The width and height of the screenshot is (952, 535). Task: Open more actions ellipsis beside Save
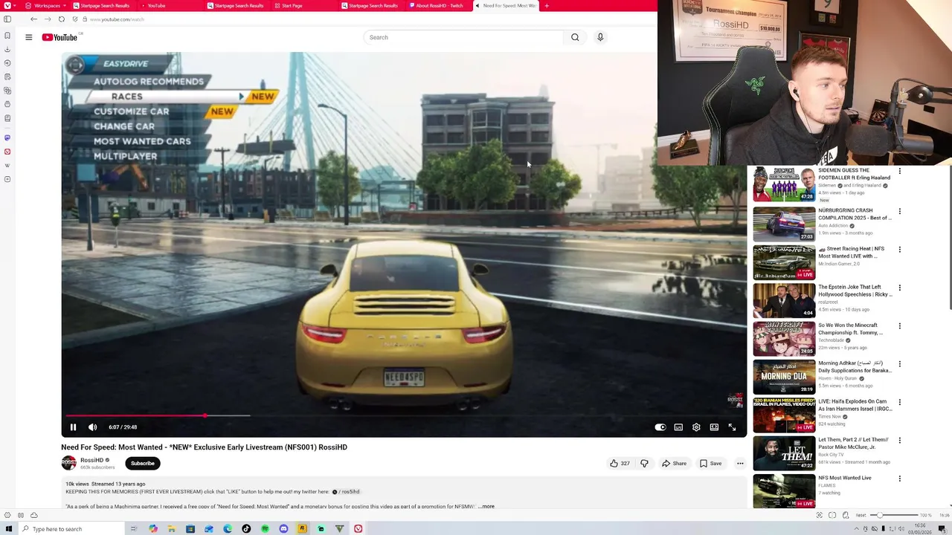[x=740, y=463]
